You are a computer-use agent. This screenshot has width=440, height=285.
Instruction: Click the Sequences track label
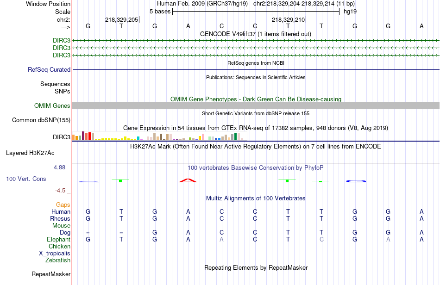point(55,84)
